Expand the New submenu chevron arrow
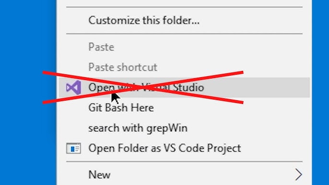 click(x=298, y=174)
